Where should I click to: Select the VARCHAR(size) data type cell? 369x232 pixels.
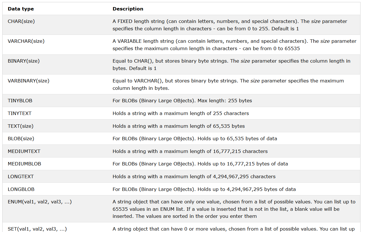coord(26,41)
